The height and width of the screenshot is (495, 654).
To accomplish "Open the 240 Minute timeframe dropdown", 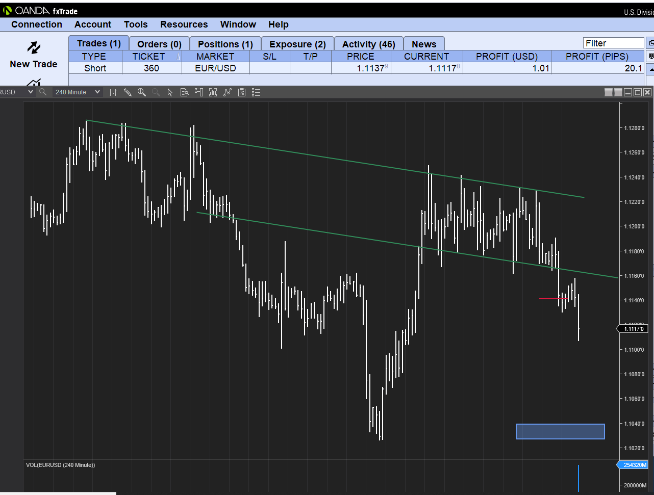I will click(x=78, y=92).
